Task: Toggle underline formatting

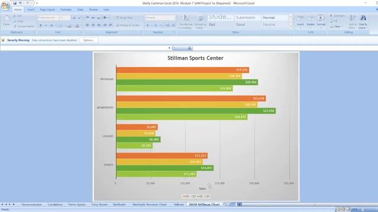Action: pyautogui.click(x=51, y=25)
